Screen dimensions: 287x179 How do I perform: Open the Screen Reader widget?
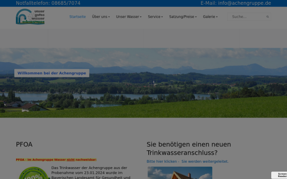279,175
